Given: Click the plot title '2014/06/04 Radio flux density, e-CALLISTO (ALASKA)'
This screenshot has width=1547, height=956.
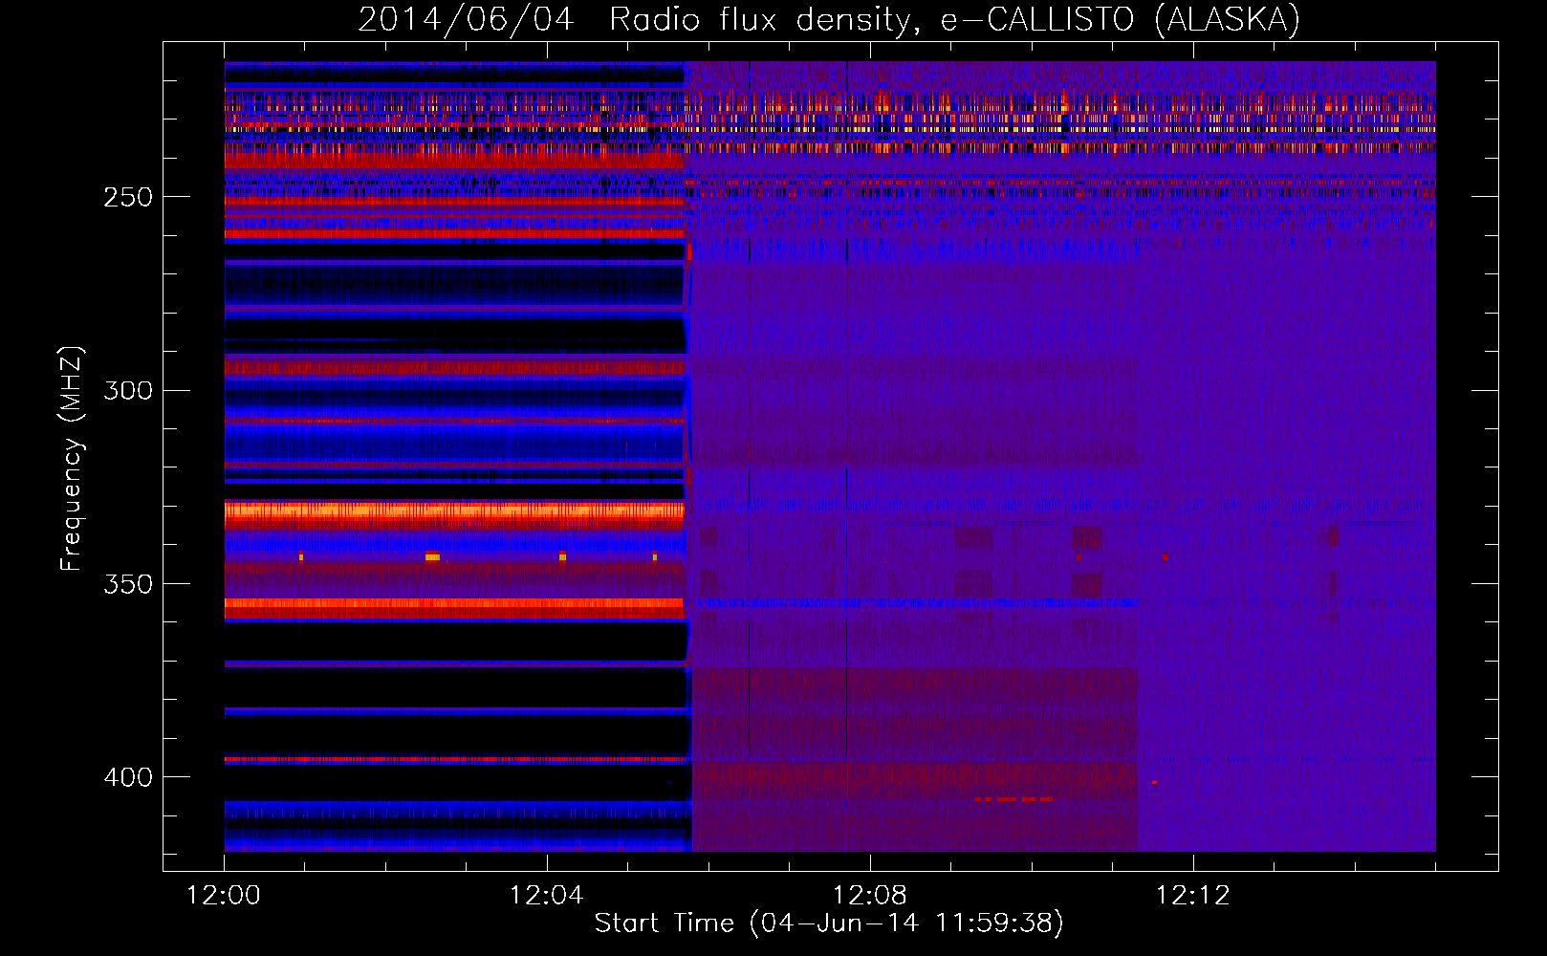Looking at the screenshot, I should [829, 19].
